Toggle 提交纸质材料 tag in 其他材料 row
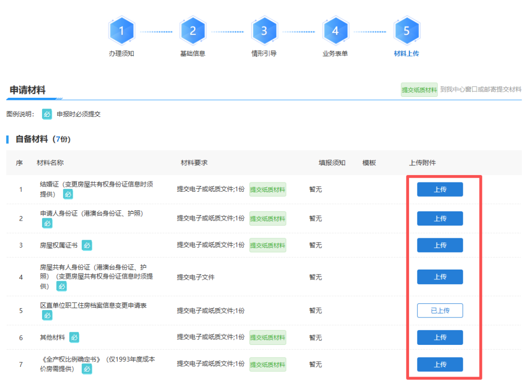Screen dimensions: 529x384 [267, 338]
